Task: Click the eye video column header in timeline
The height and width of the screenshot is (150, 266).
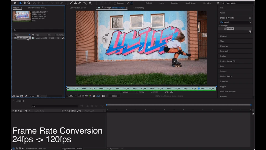Action: click(x=13, y=111)
